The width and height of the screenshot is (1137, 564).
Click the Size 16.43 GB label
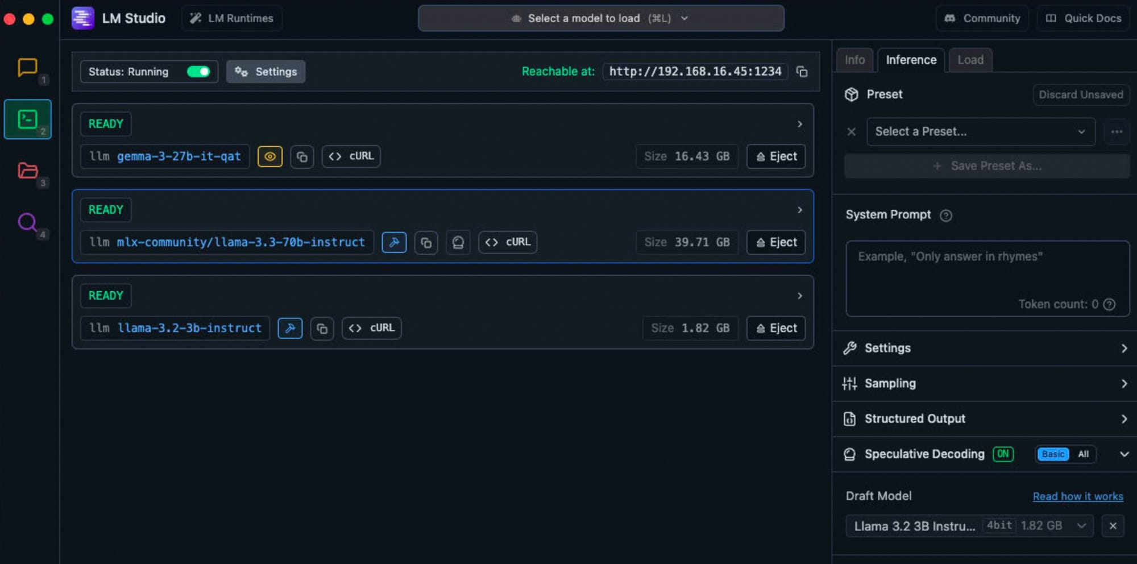pyautogui.click(x=687, y=156)
